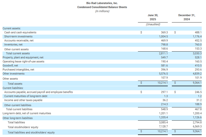Image resolution: width=206 pixels, height=137 pixels.
Task: Select long-term debt value 1,201.1
Action: click(x=163, y=113)
